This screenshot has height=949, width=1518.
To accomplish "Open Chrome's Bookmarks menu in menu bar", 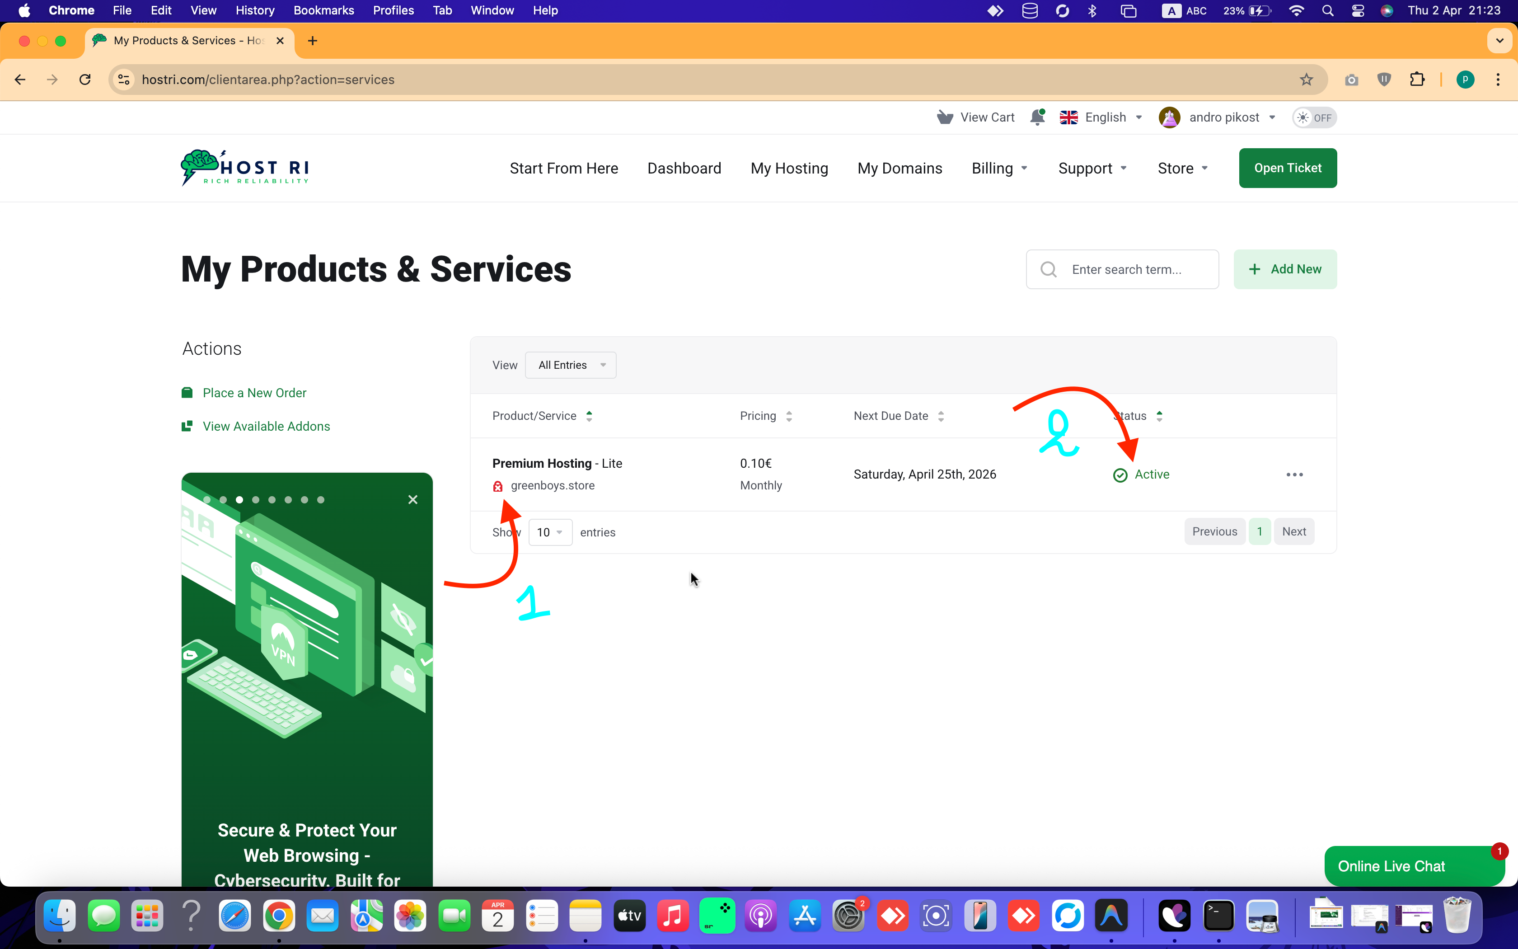I will (323, 11).
